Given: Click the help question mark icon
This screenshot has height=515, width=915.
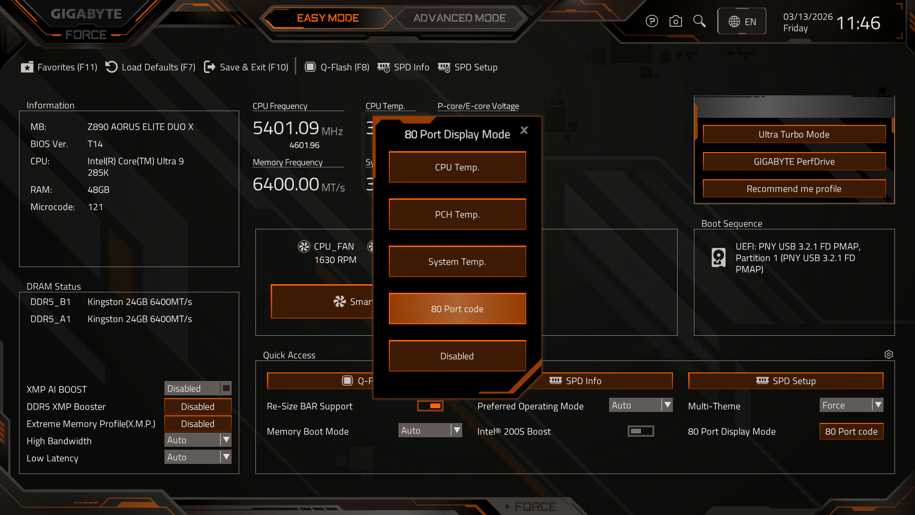Looking at the screenshot, I should pyautogui.click(x=651, y=21).
